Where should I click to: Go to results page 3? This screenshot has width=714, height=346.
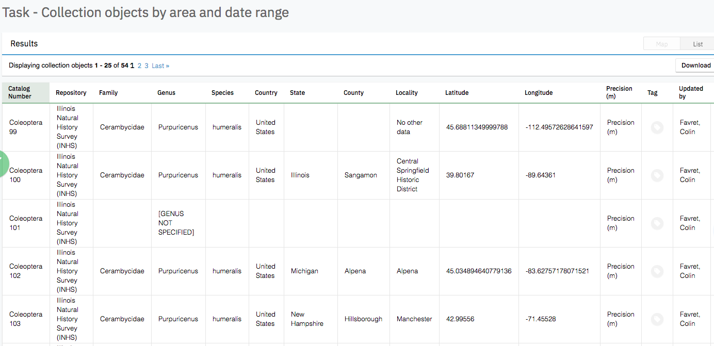[147, 65]
